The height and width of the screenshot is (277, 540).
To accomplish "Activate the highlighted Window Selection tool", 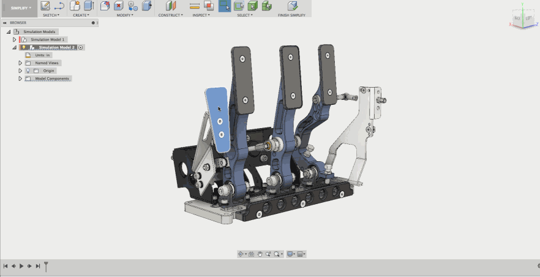I will 225,6.
